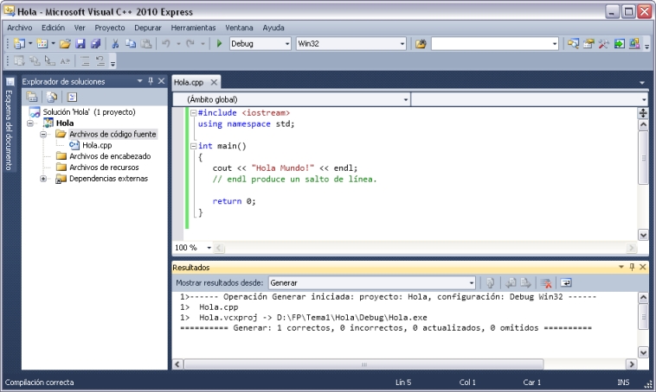Click the Redo arrow icon
Viewport: 656px width, 392px height.
[190, 43]
